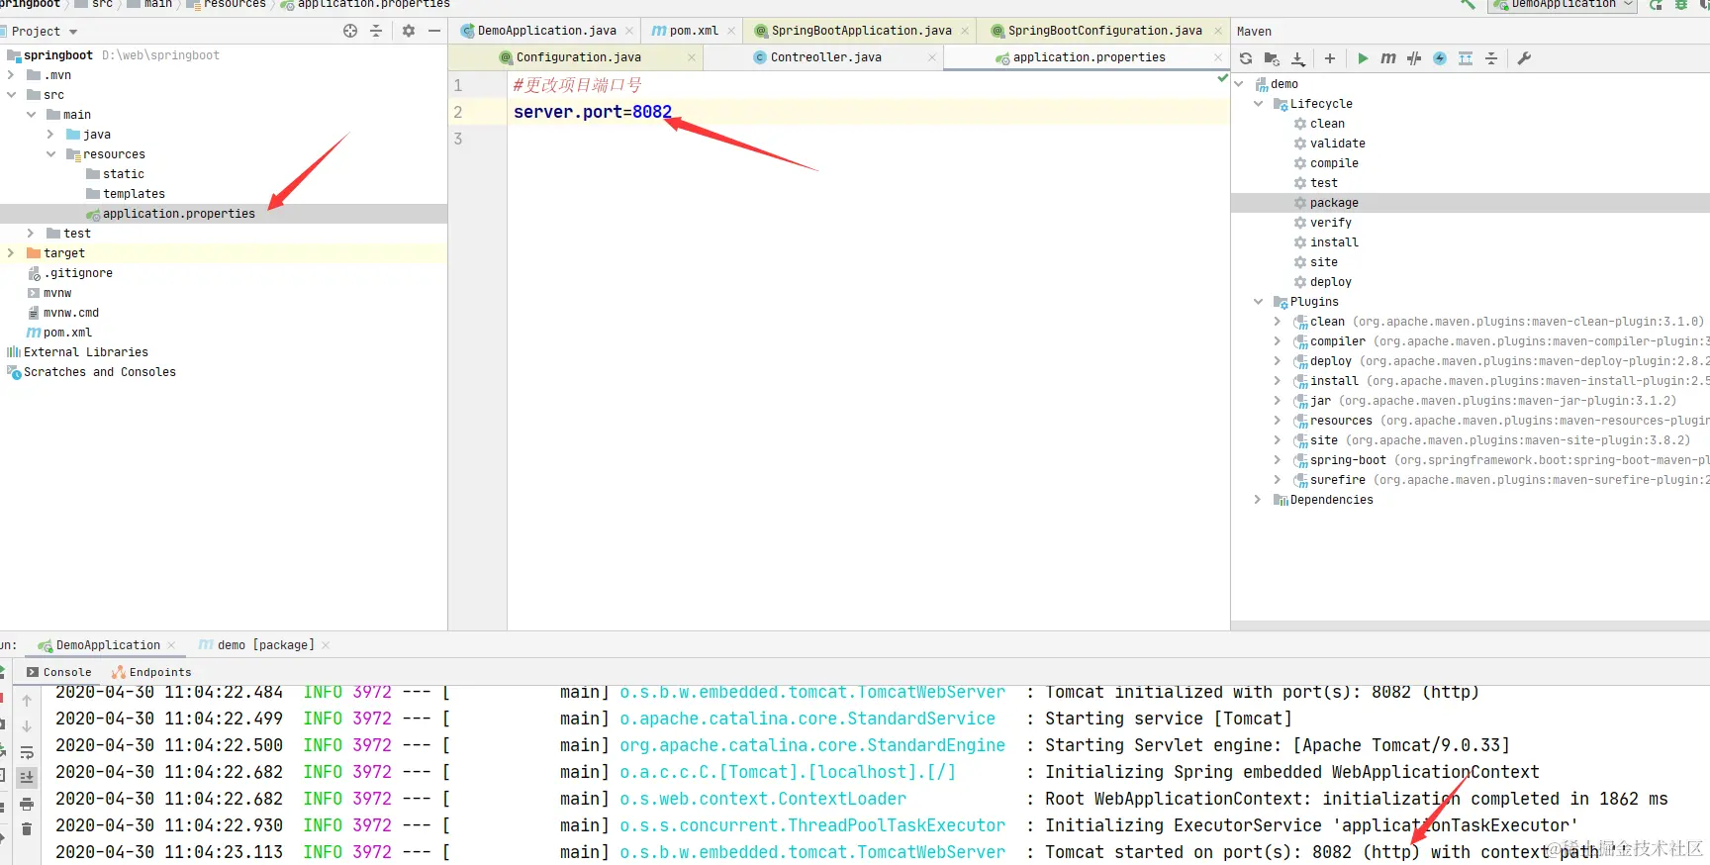
Task: Build project with the hammer icon
Action: [x=1469, y=5]
